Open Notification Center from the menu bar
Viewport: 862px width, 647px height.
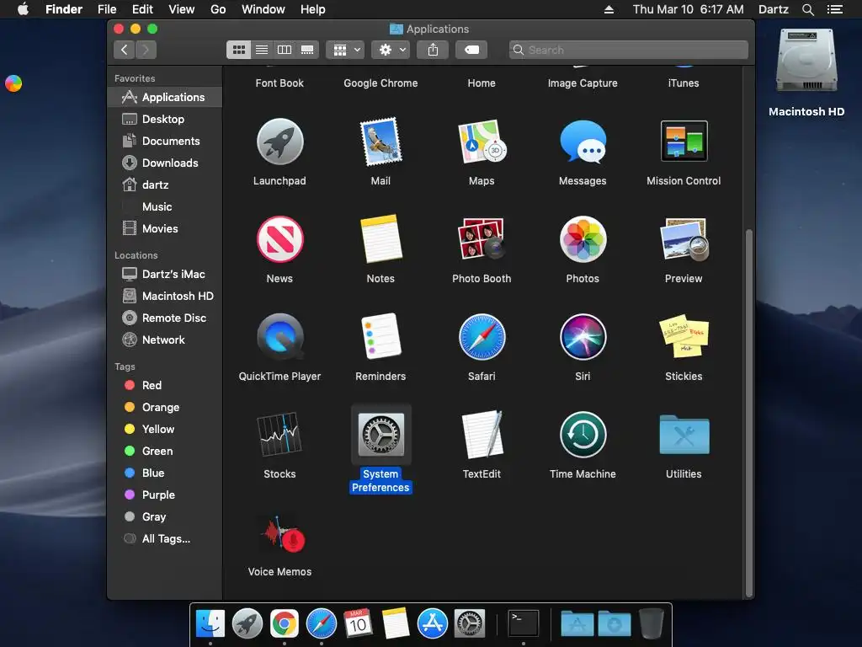(x=835, y=9)
